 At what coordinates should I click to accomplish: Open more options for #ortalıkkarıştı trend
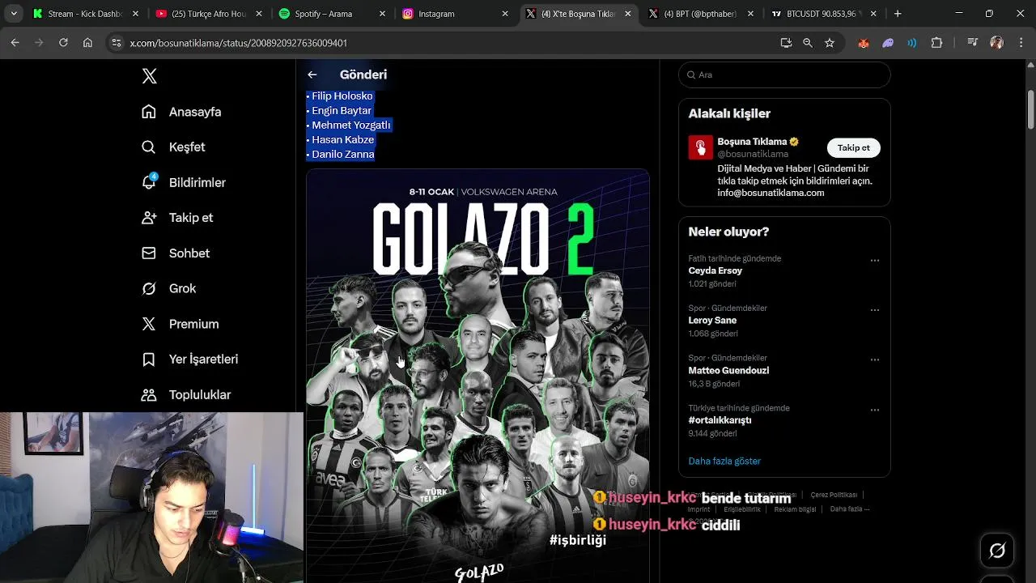coord(875,410)
